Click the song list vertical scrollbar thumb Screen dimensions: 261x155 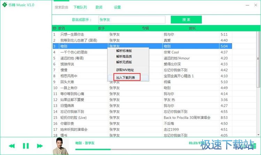coord(258,59)
